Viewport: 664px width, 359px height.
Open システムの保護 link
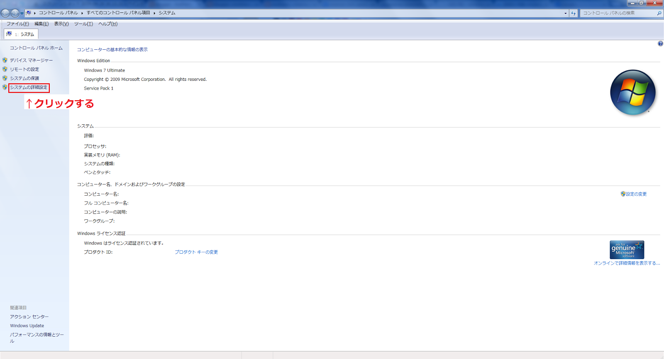[x=24, y=78]
